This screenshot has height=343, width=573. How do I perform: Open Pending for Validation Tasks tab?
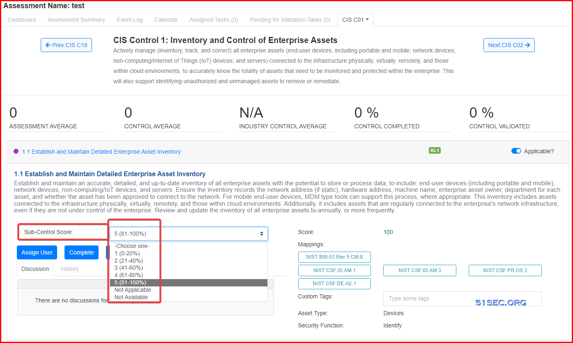[290, 20]
